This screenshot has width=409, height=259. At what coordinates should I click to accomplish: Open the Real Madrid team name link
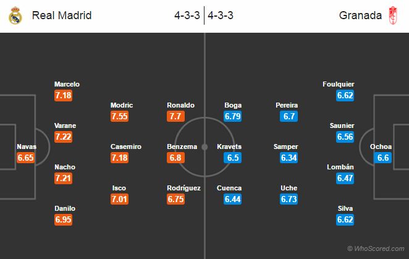coord(62,15)
